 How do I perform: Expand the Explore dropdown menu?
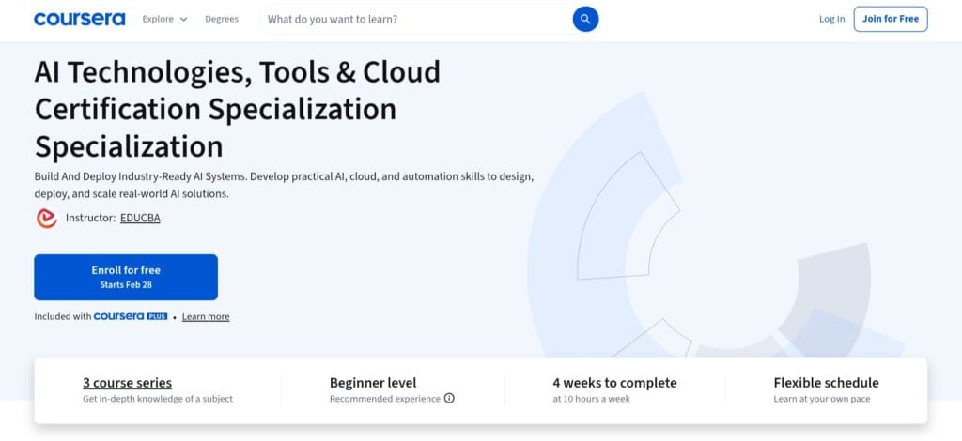[x=164, y=19]
